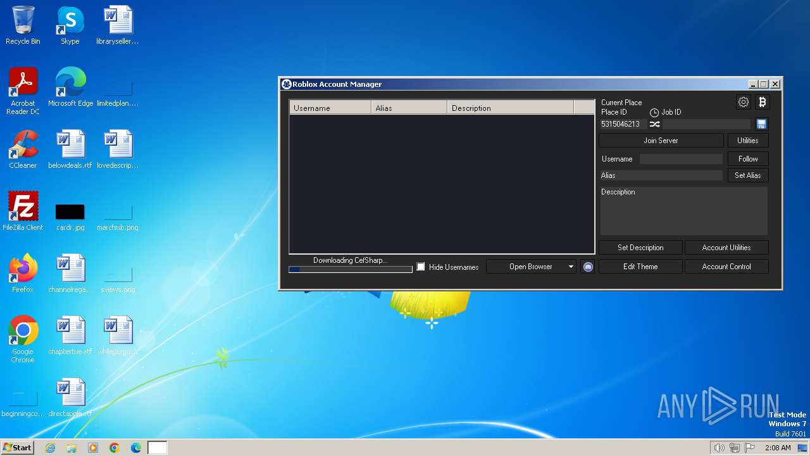Click the 2:08 AM taskbar clock
This screenshot has width=810, height=456.
point(778,448)
